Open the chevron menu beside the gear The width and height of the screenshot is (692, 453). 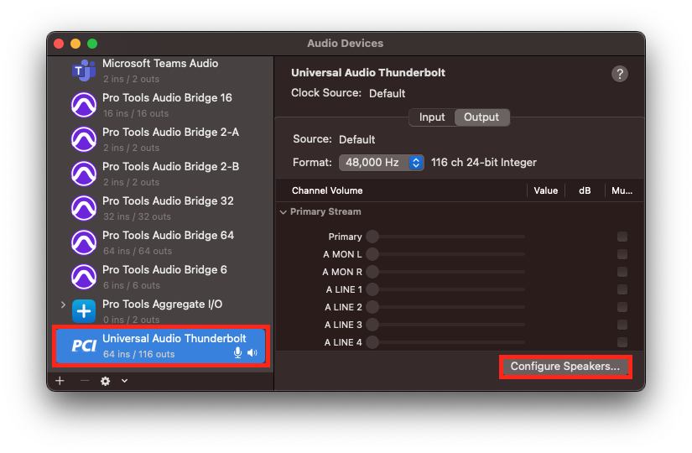(124, 381)
